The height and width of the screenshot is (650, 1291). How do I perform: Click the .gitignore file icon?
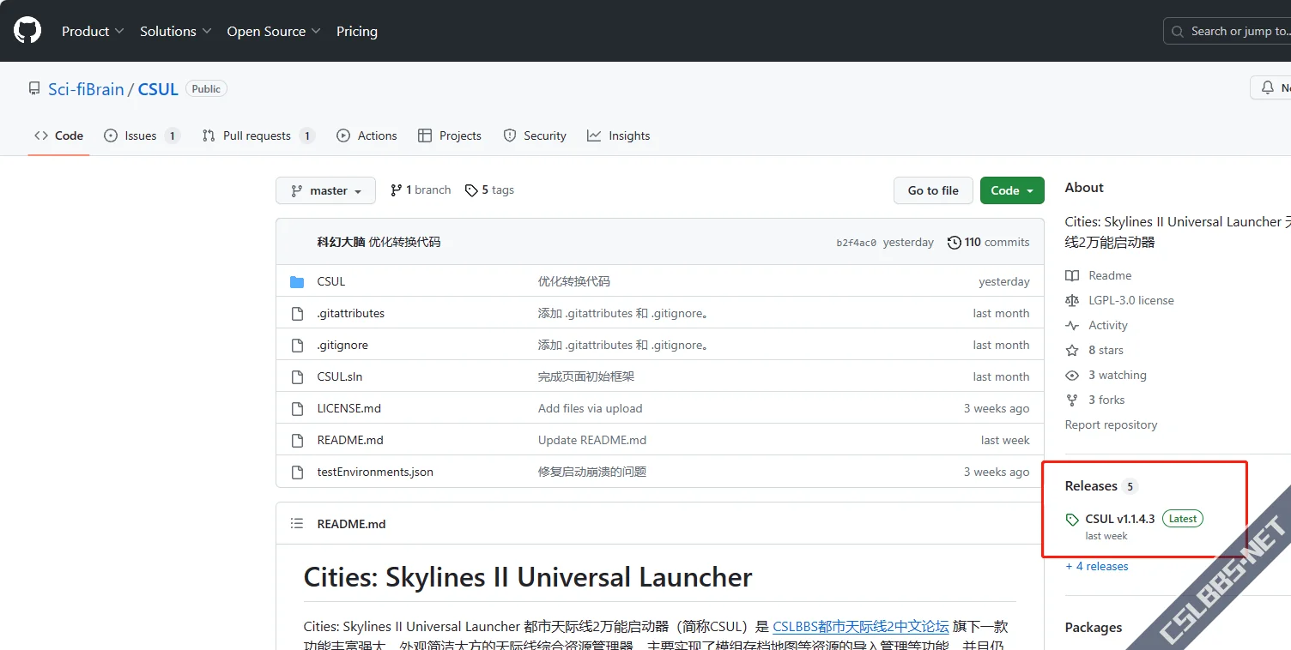[x=297, y=345]
